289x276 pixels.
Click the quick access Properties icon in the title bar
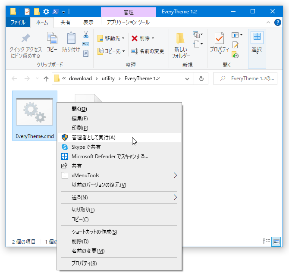point(27,12)
